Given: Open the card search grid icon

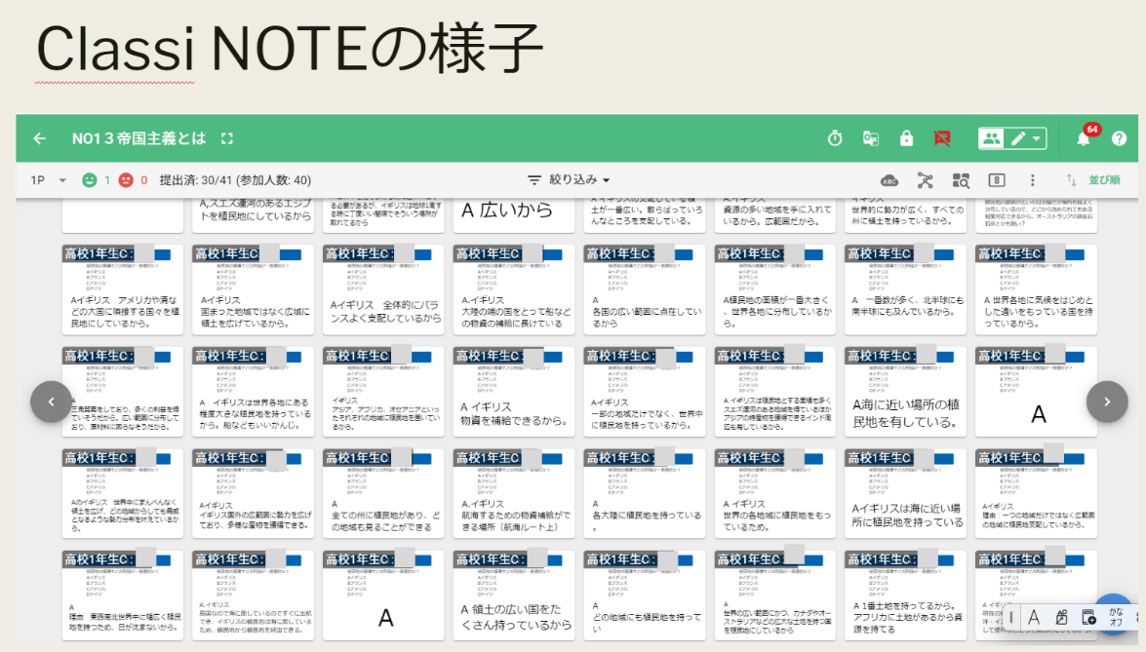Looking at the screenshot, I should [x=961, y=180].
